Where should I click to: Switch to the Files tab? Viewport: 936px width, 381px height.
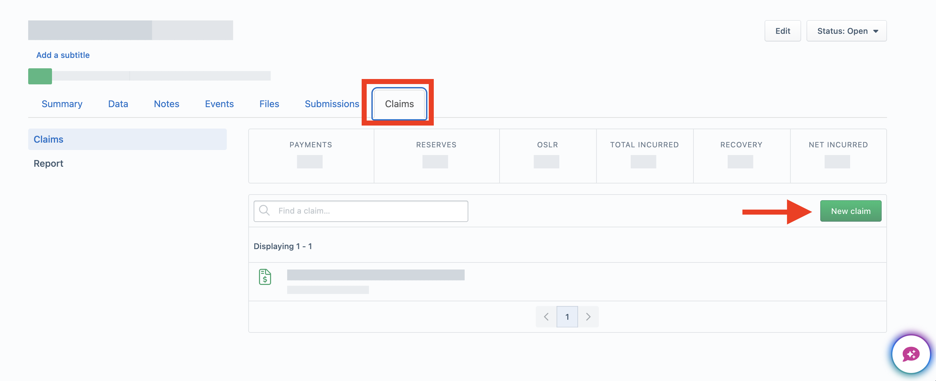(x=269, y=104)
